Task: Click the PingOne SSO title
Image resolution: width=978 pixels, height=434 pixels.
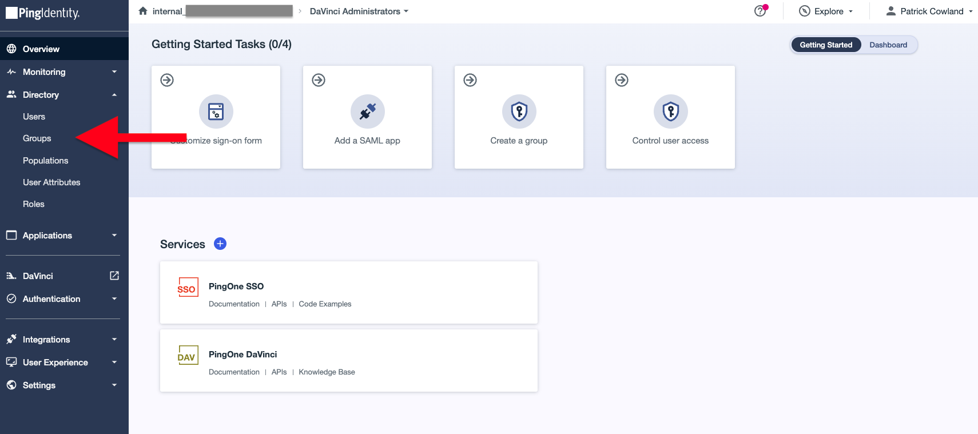Action: pyautogui.click(x=236, y=286)
